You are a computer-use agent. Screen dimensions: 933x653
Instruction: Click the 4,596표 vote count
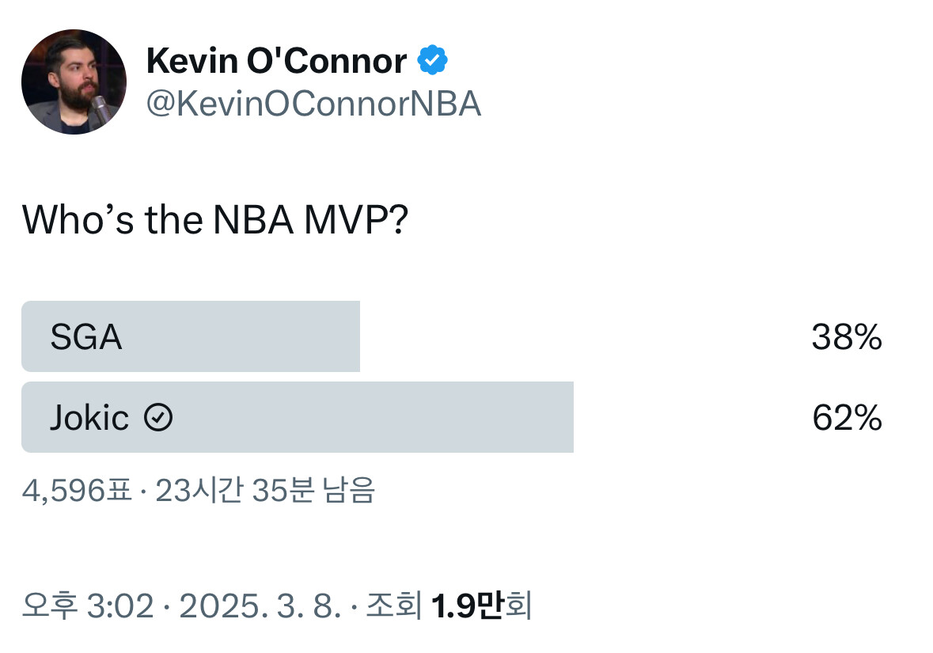[x=76, y=492]
